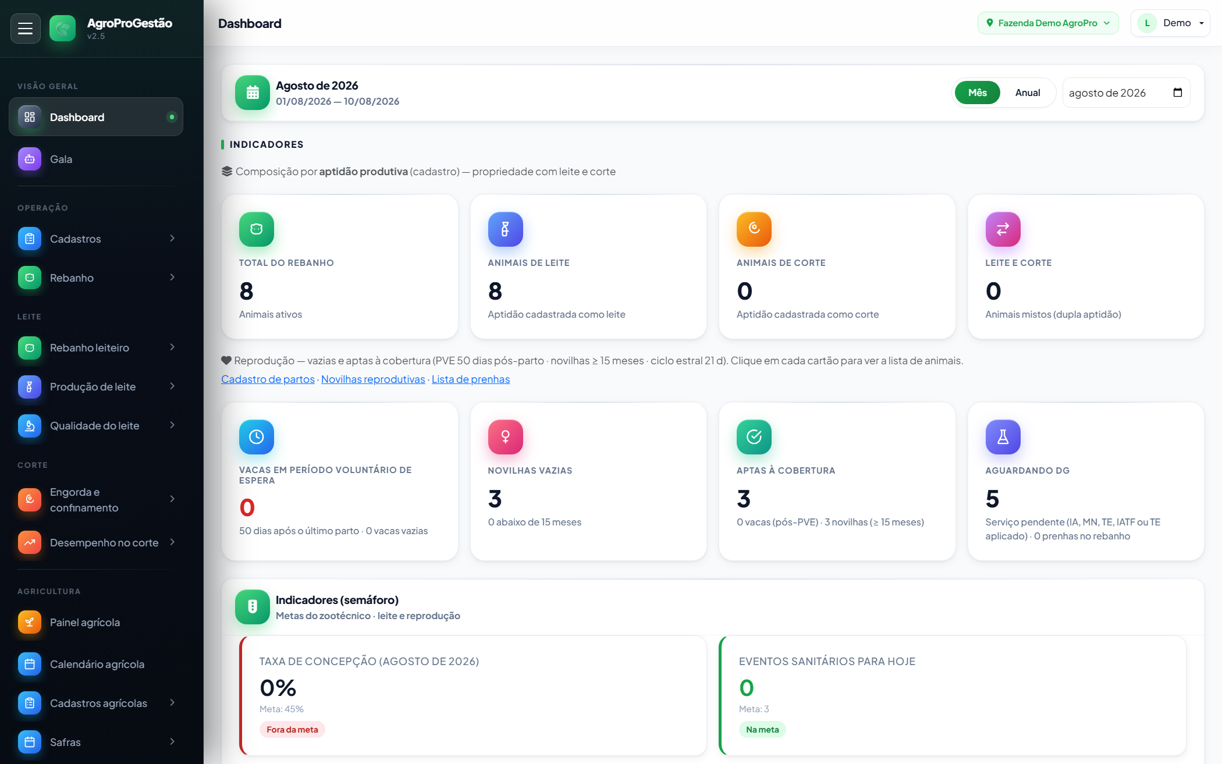Expand the Rebanho sidebar section
The image size is (1222, 764).
click(x=96, y=278)
